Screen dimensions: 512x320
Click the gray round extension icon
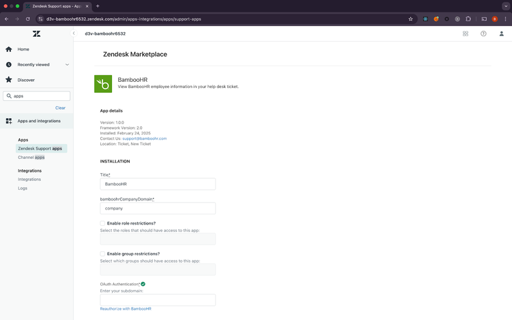pos(457,19)
